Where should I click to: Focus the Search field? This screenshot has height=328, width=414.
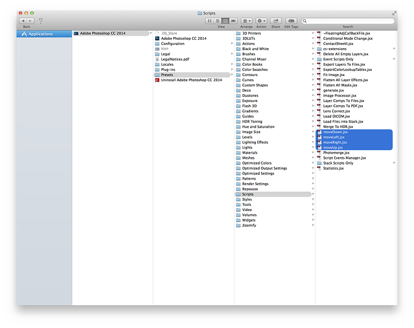pos(348,21)
